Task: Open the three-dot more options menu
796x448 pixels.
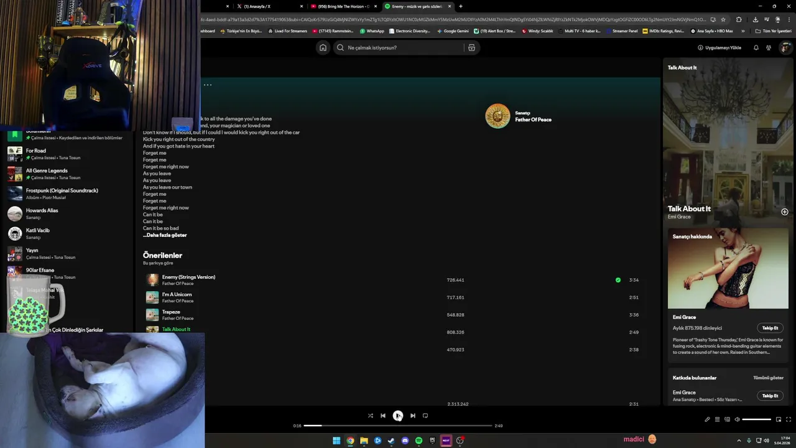Action: point(208,85)
